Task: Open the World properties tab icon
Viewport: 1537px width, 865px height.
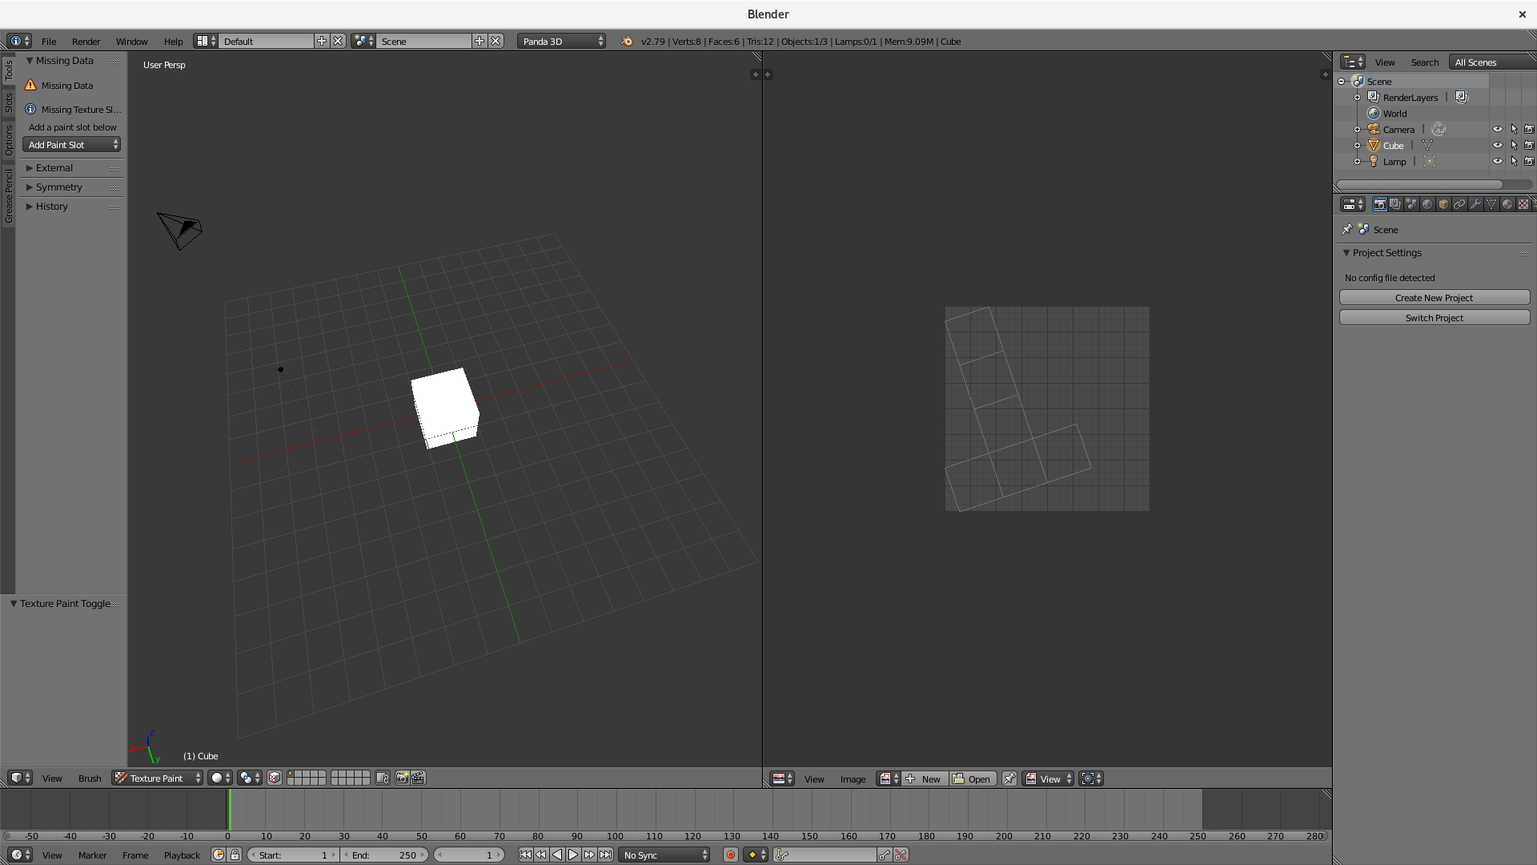Action: click(x=1427, y=204)
